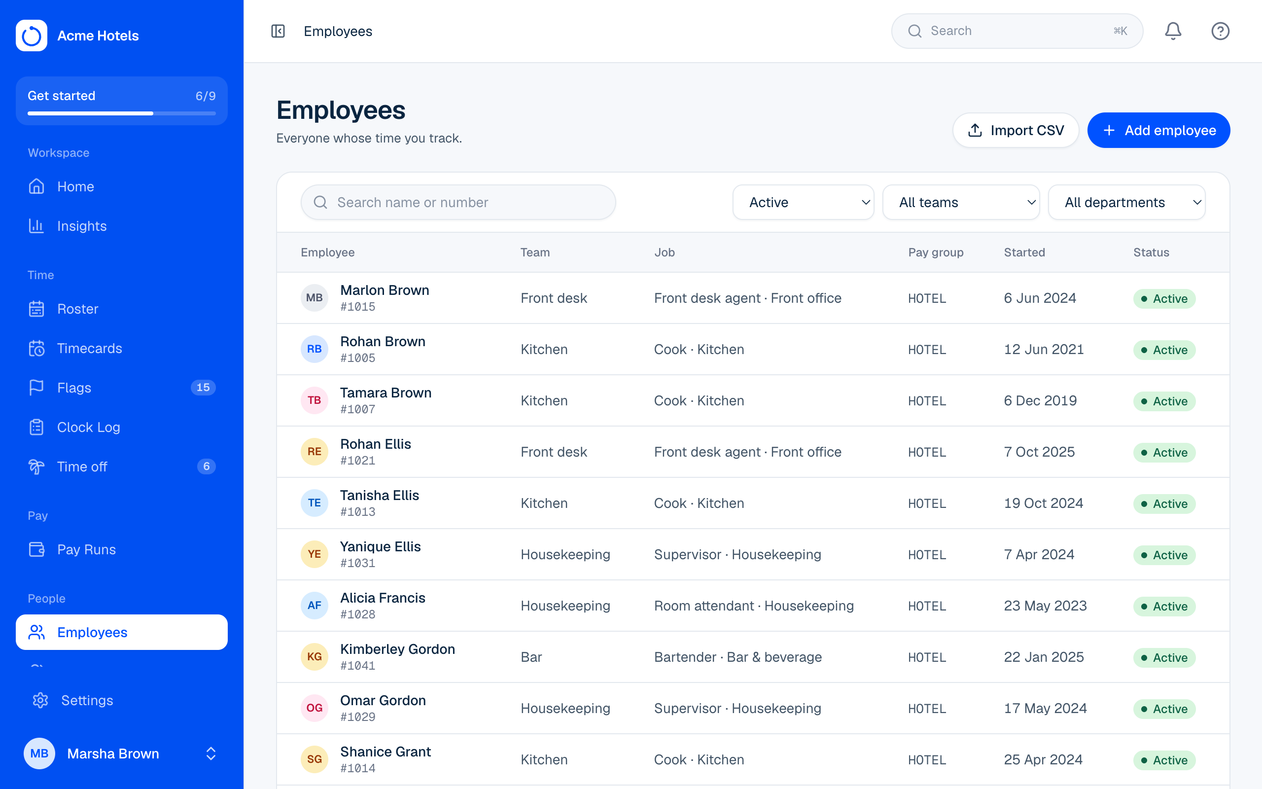
Task: Open the All departments filter dropdown
Action: point(1126,203)
